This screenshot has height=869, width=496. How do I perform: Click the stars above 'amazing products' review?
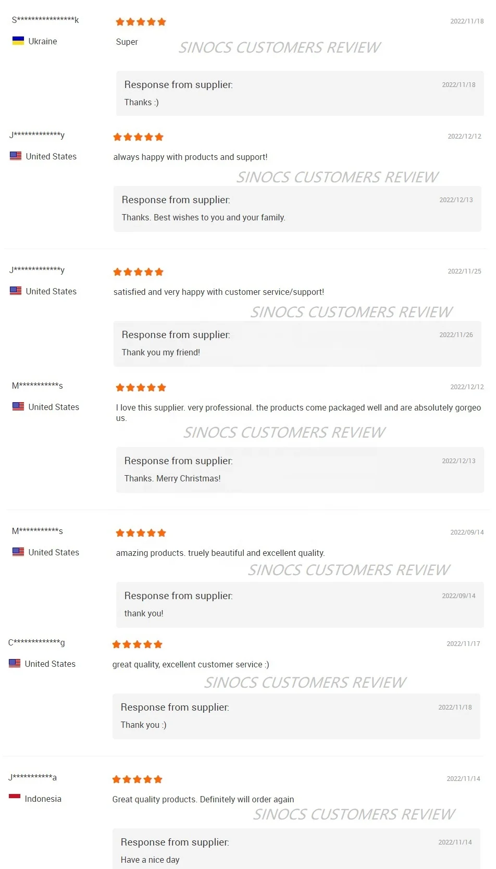coord(141,533)
